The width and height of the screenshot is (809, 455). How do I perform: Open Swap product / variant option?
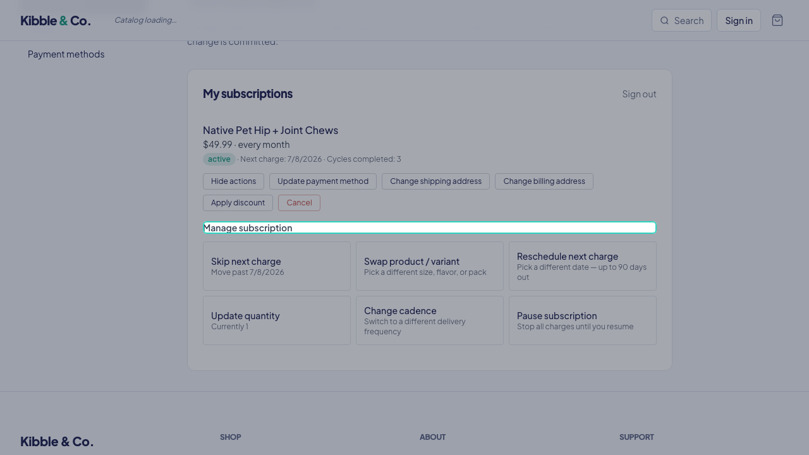click(x=430, y=266)
